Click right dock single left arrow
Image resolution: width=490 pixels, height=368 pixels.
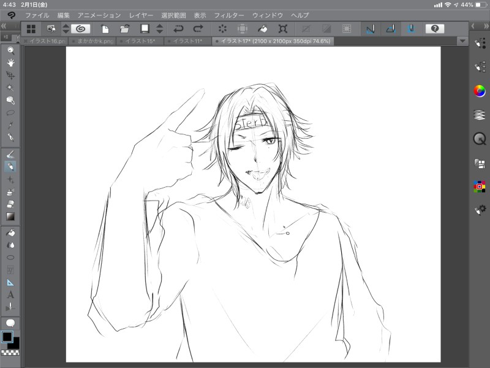(473, 26)
